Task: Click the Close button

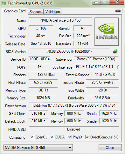Action: 110,148
